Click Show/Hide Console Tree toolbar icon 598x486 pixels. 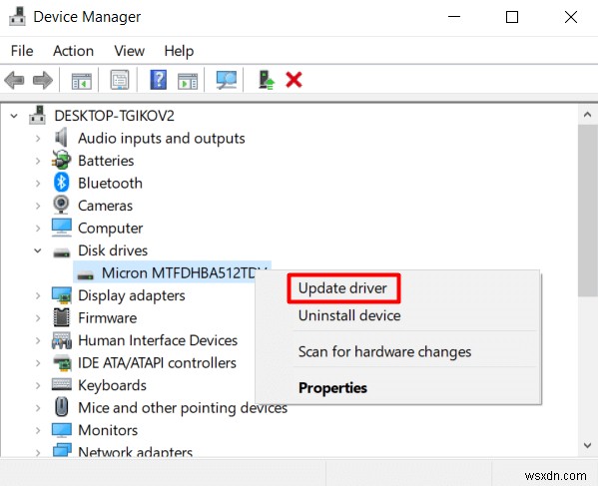pyautogui.click(x=82, y=81)
